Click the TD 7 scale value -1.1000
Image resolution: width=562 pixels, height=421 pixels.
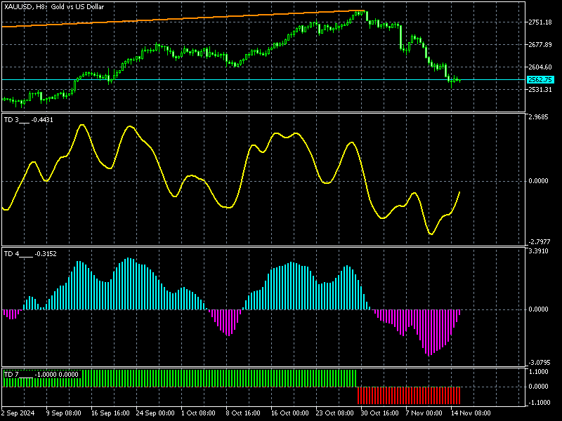coord(540,403)
